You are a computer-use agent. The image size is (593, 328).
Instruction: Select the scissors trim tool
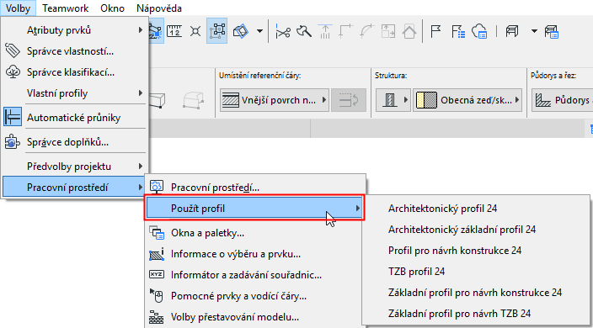(283, 31)
